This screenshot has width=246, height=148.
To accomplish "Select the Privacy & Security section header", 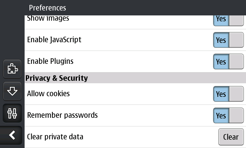I will 57,78.
